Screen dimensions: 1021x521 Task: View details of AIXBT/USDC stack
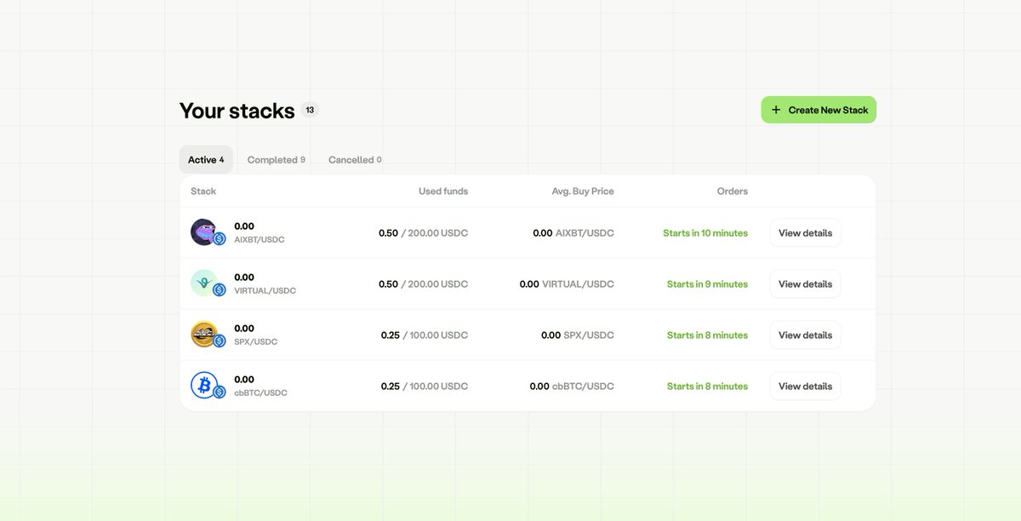(805, 232)
